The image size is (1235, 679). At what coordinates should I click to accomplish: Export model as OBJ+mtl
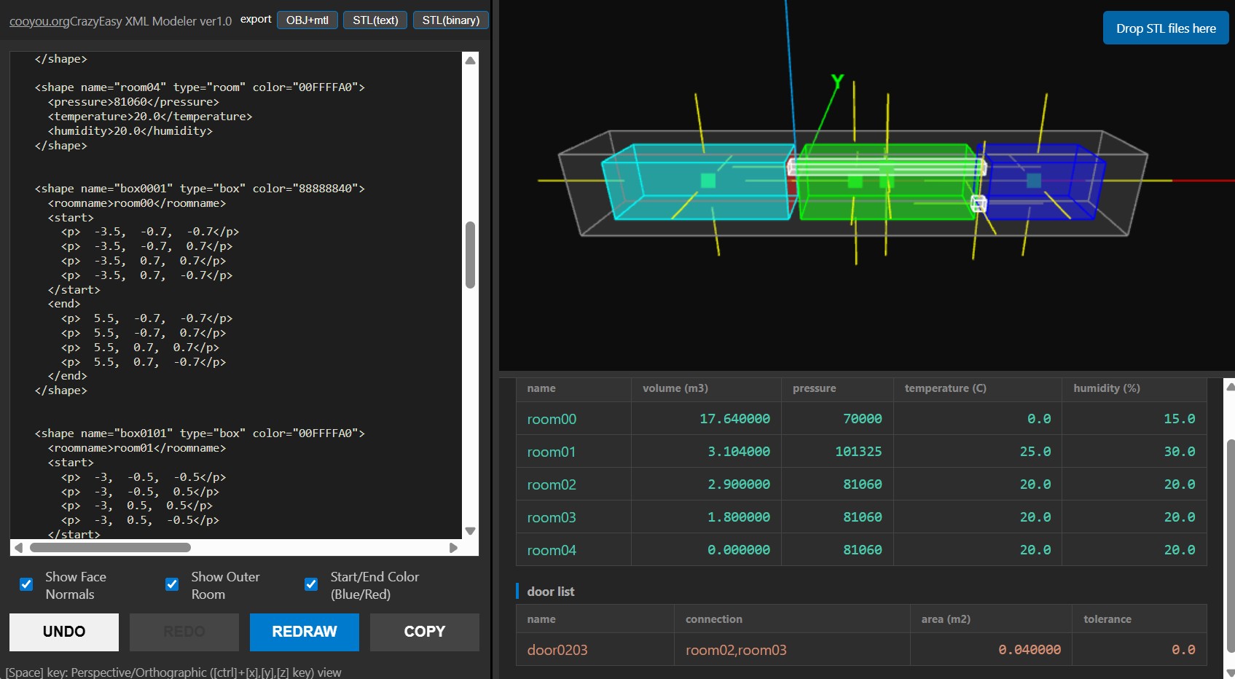click(x=307, y=20)
